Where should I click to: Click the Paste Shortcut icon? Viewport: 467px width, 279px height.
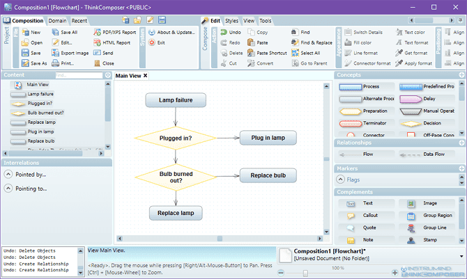point(251,53)
